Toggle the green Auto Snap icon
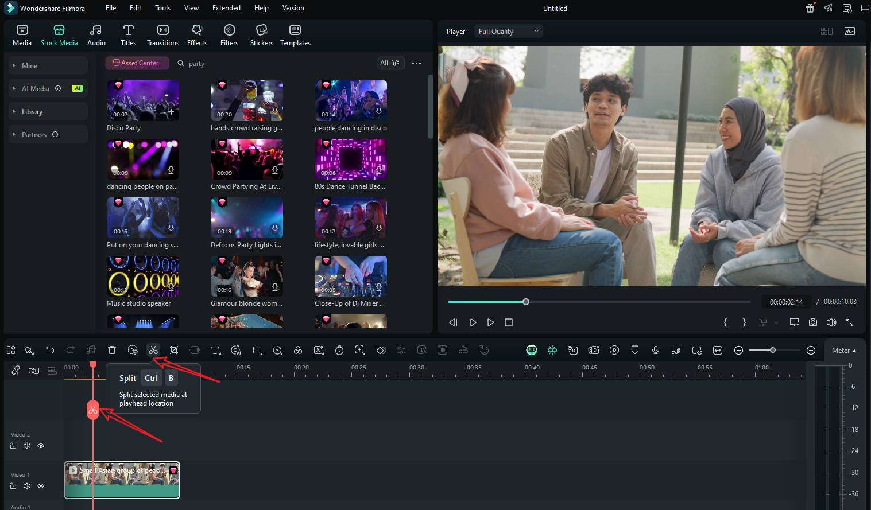 [x=552, y=350]
